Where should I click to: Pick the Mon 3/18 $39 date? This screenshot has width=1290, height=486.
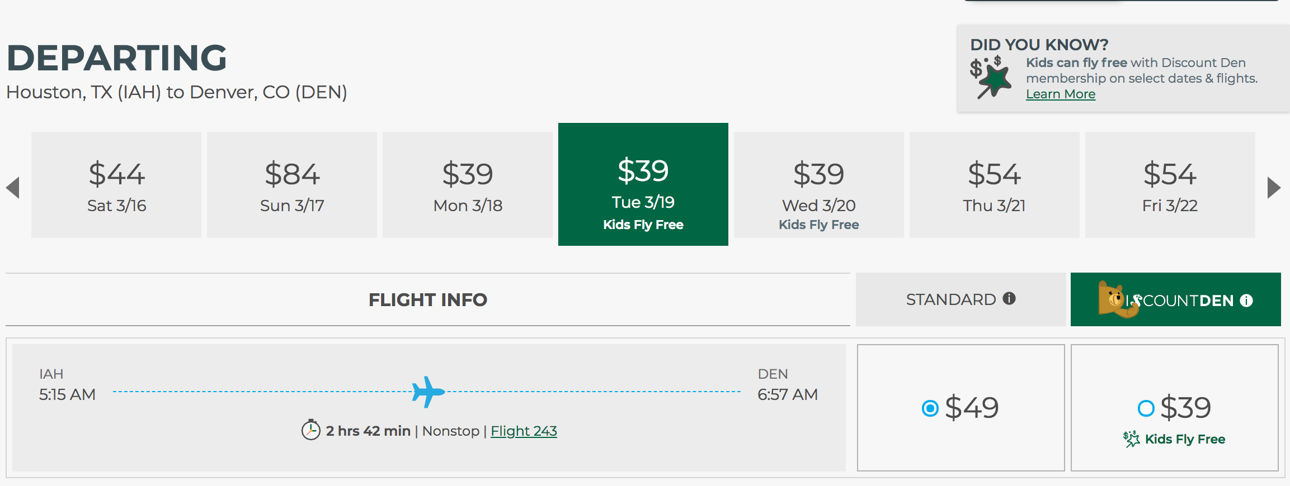468,185
